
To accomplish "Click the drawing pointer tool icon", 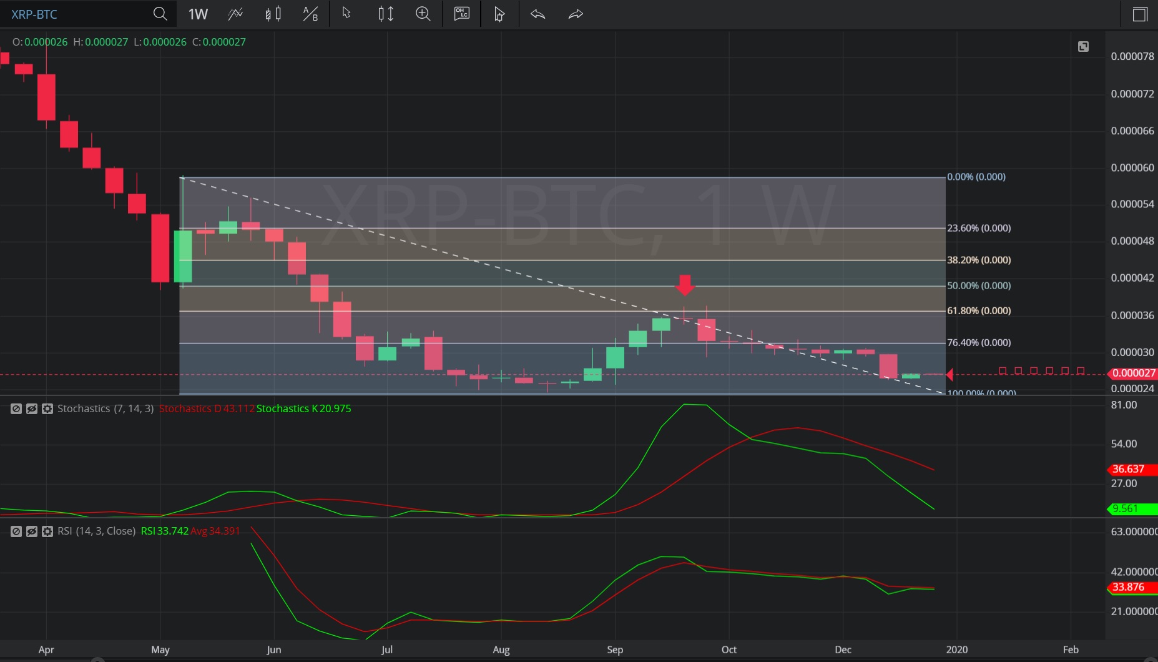I will click(499, 14).
